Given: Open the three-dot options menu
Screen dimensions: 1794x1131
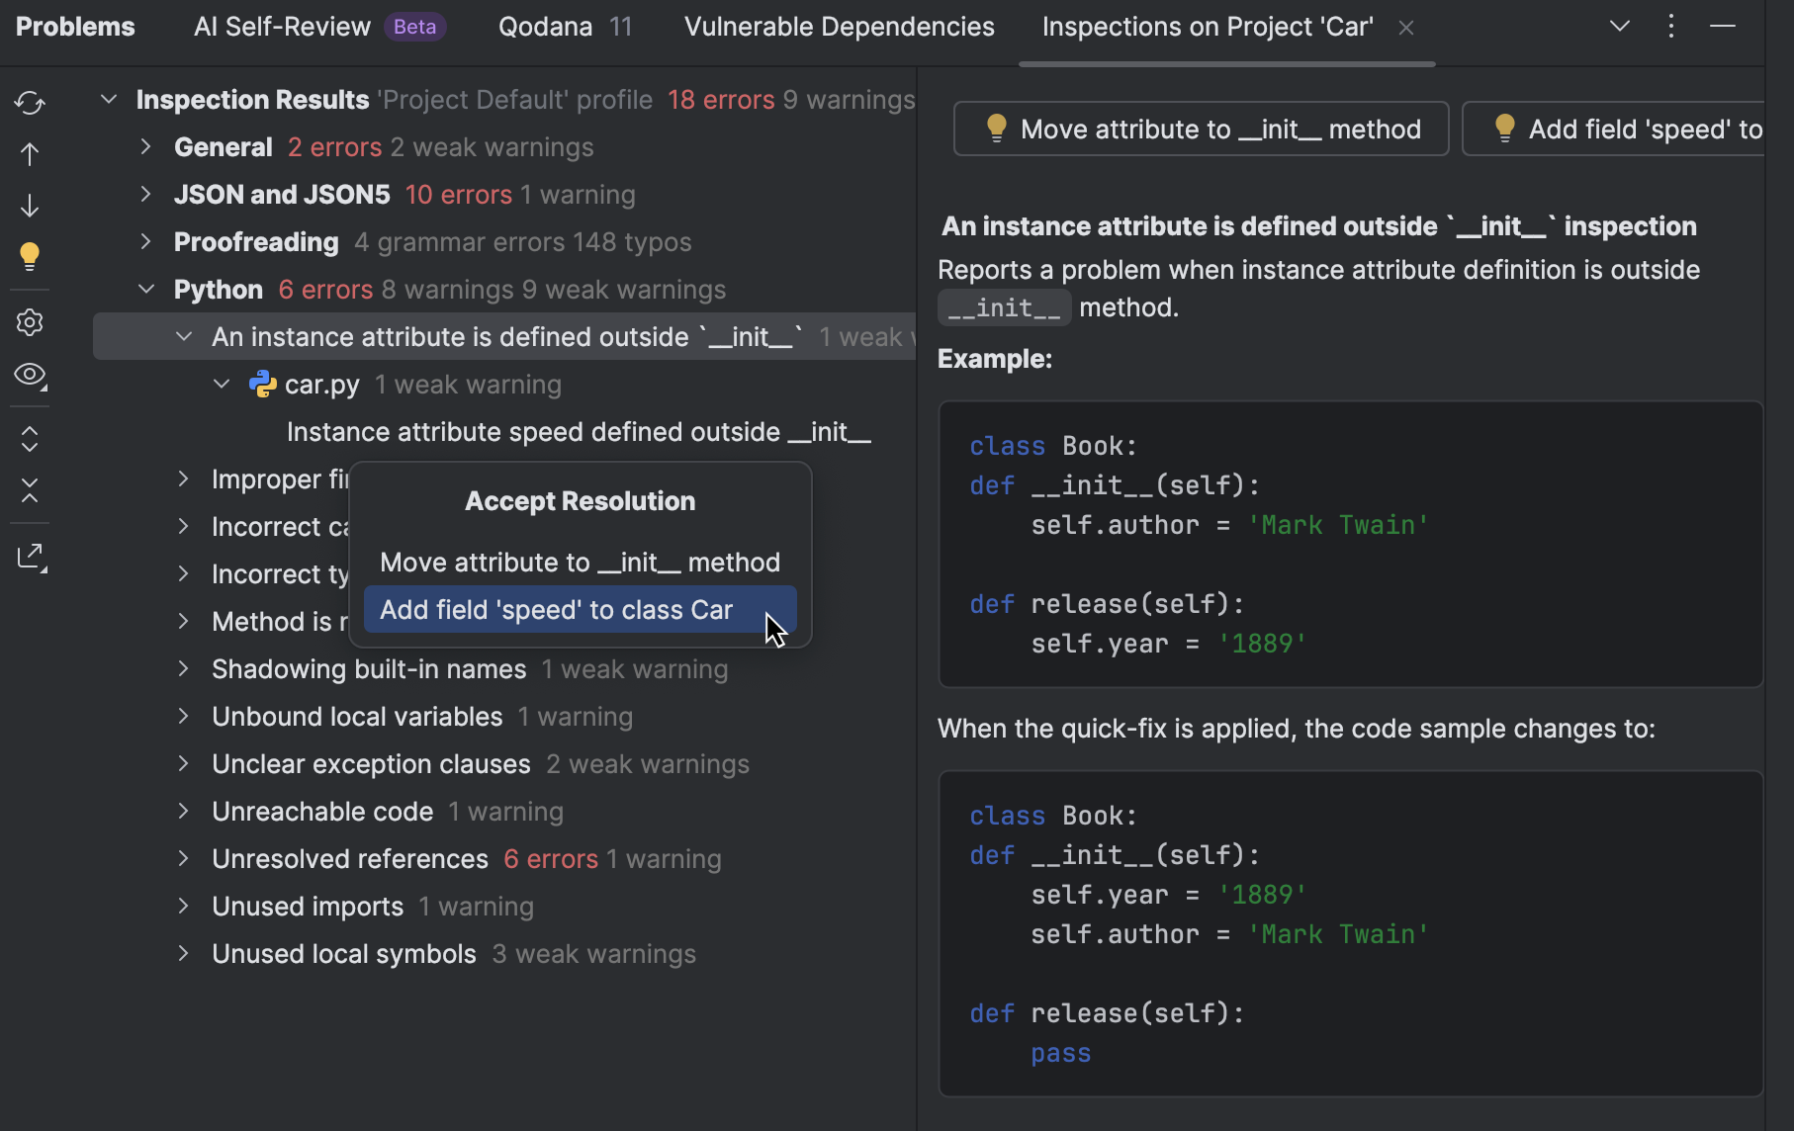Looking at the screenshot, I should click(x=1671, y=27).
